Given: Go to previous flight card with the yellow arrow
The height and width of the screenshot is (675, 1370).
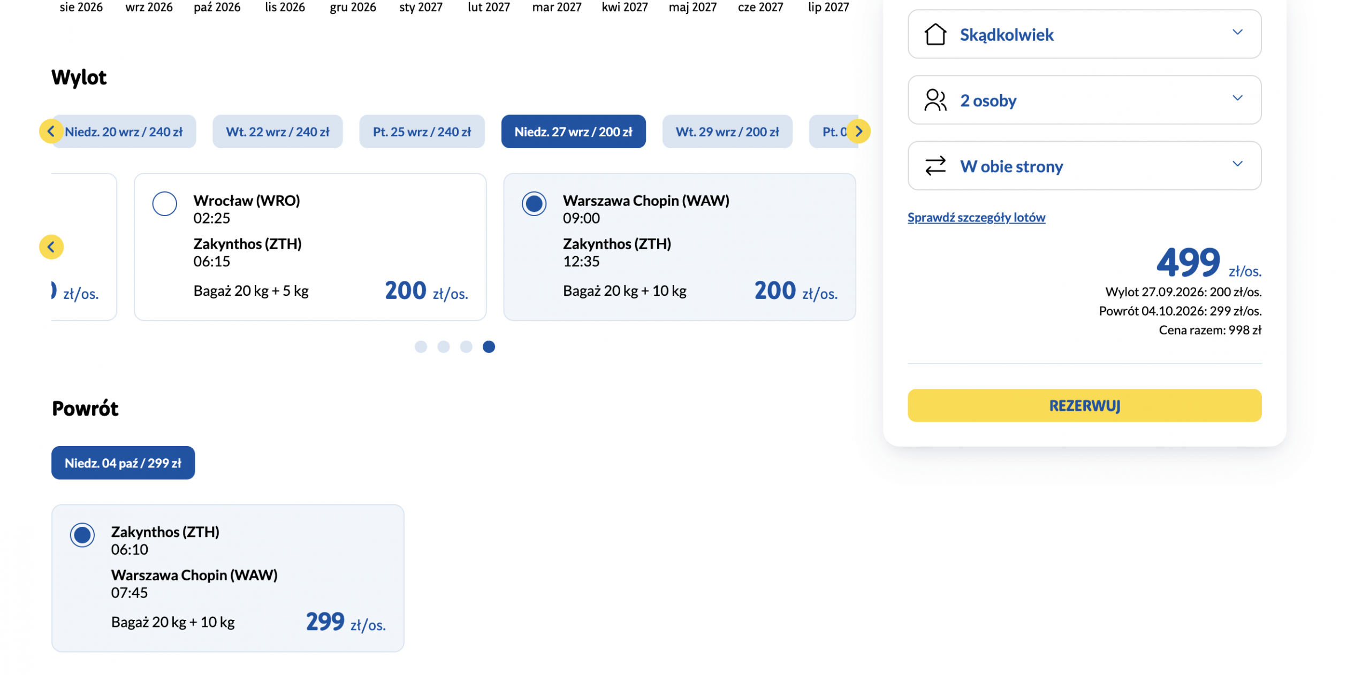Looking at the screenshot, I should click(51, 247).
